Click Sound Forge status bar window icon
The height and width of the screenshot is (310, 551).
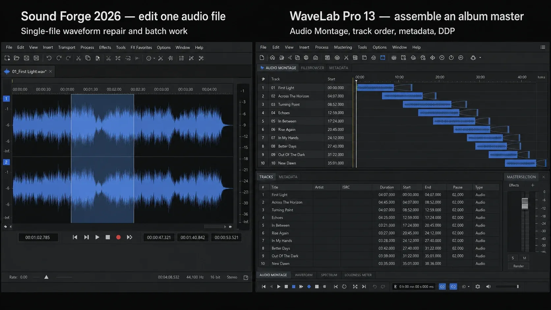(246, 278)
